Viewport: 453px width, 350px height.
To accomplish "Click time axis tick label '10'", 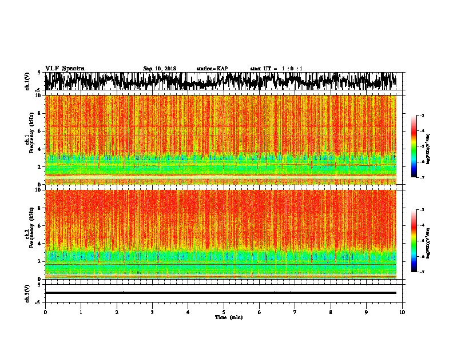I will (402, 312).
